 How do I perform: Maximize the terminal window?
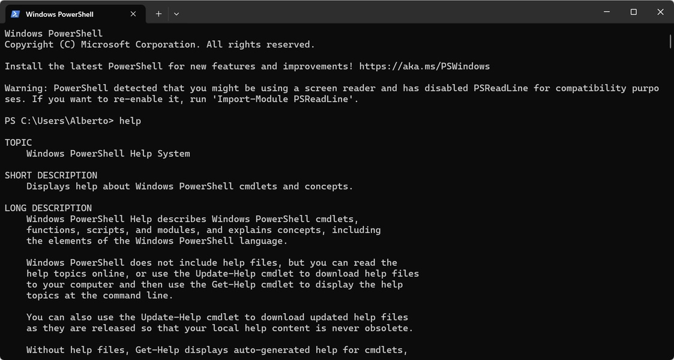(633, 12)
